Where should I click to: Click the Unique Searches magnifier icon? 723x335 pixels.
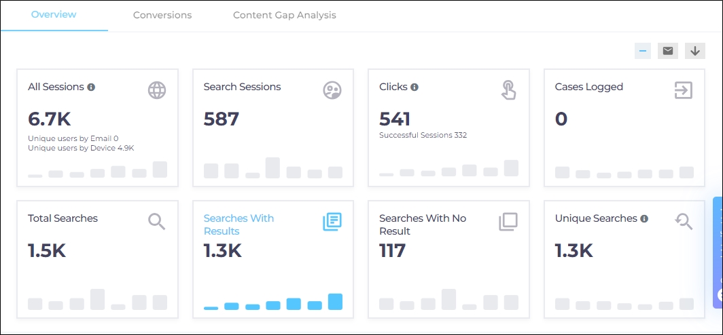click(683, 221)
